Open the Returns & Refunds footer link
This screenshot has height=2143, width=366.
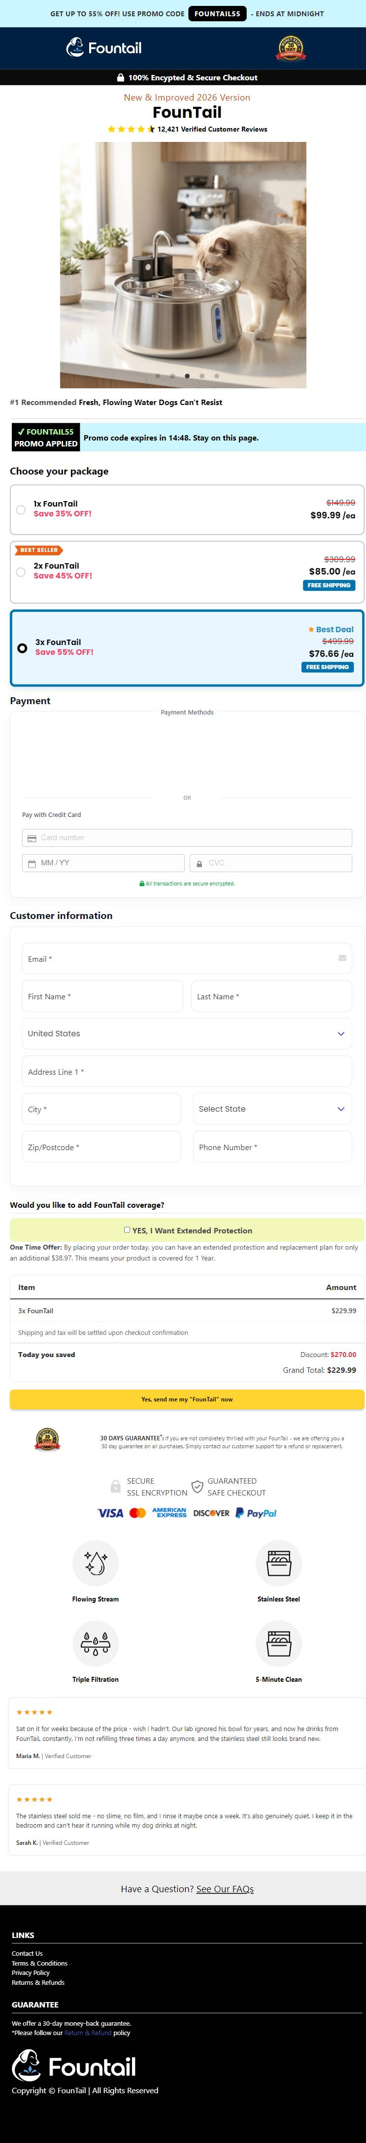(x=37, y=1982)
